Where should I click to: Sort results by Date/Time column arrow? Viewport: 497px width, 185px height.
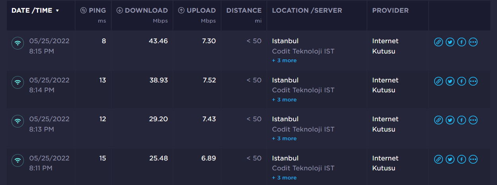pyautogui.click(x=57, y=11)
